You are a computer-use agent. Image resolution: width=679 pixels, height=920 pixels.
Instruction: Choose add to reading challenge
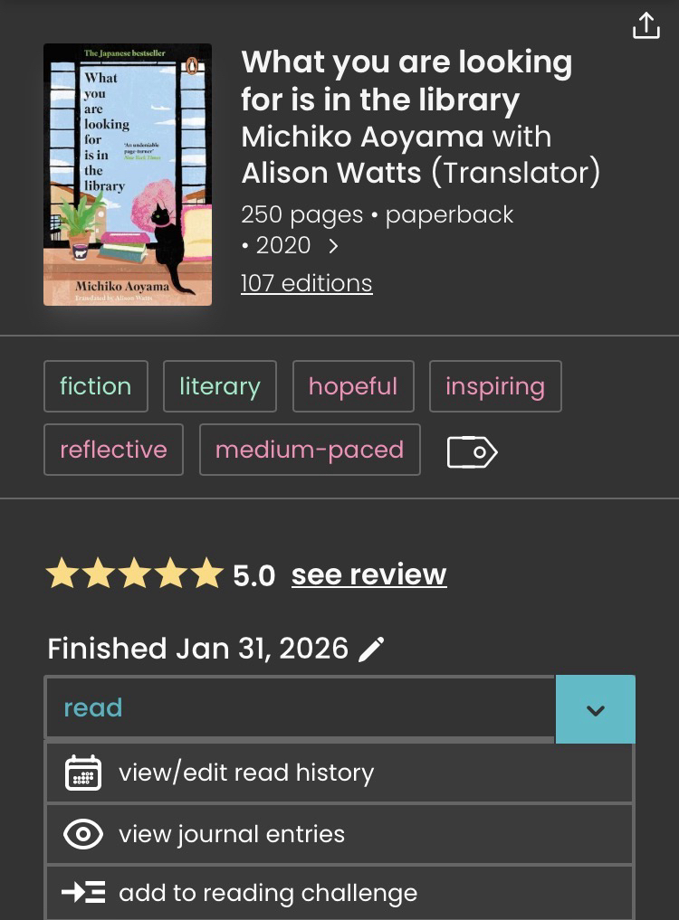click(268, 893)
